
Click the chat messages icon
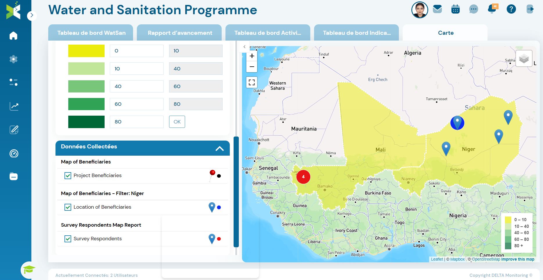[474, 9]
